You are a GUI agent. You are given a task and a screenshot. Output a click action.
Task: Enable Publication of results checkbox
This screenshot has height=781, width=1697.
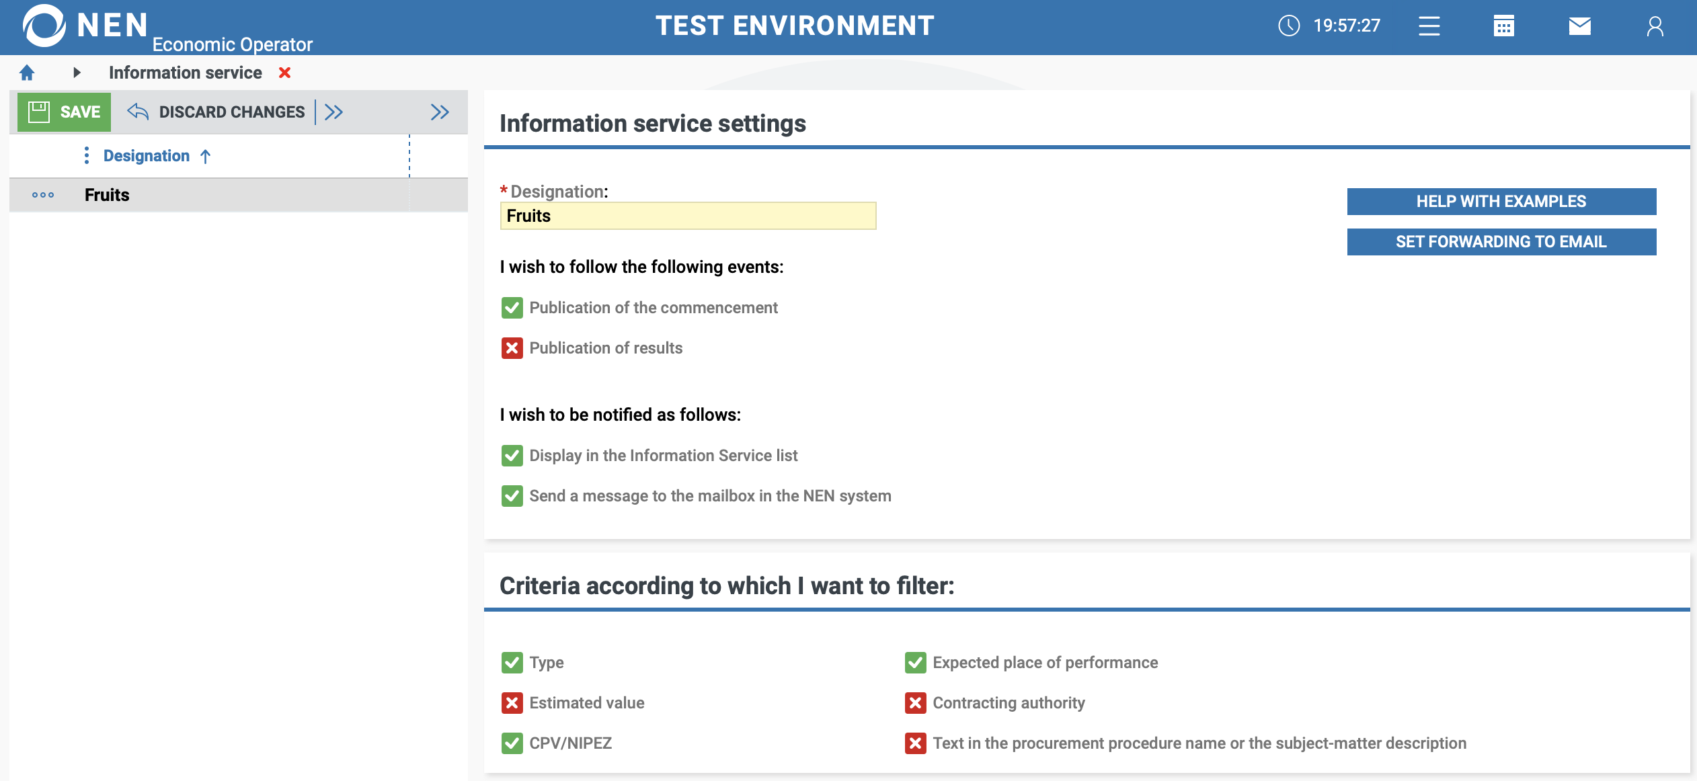click(512, 348)
